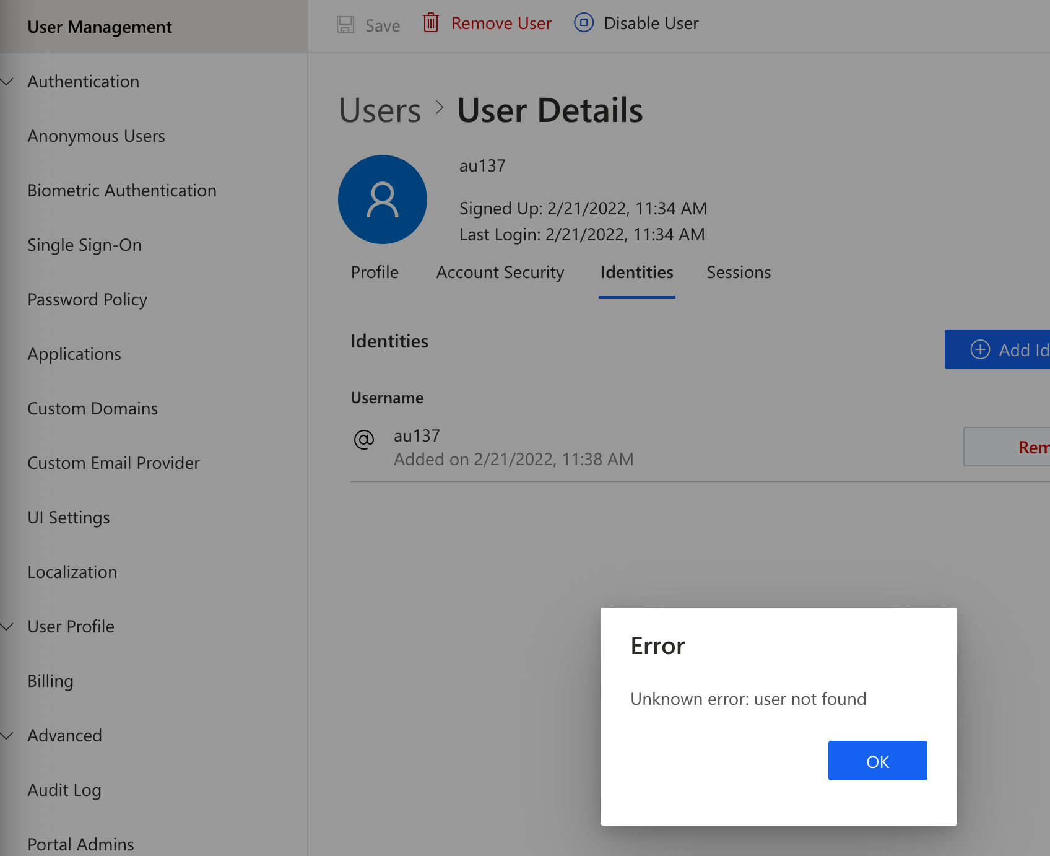Click the breadcrumb chevron after Users
1050x856 pixels.
coord(440,107)
